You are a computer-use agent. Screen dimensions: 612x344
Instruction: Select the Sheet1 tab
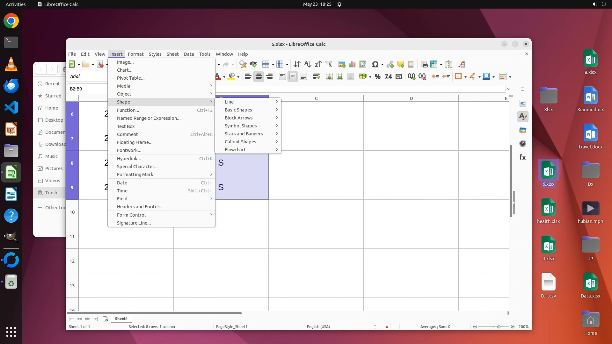point(121,319)
